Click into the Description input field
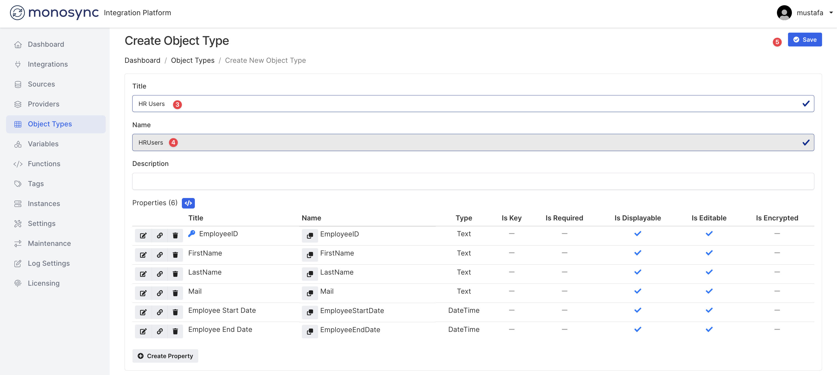 click(473, 181)
